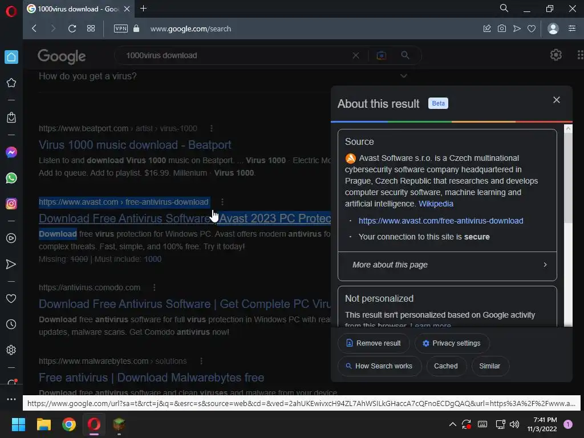Open History clock in sidebar
Image resolution: width=584 pixels, height=438 pixels.
tap(11, 325)
